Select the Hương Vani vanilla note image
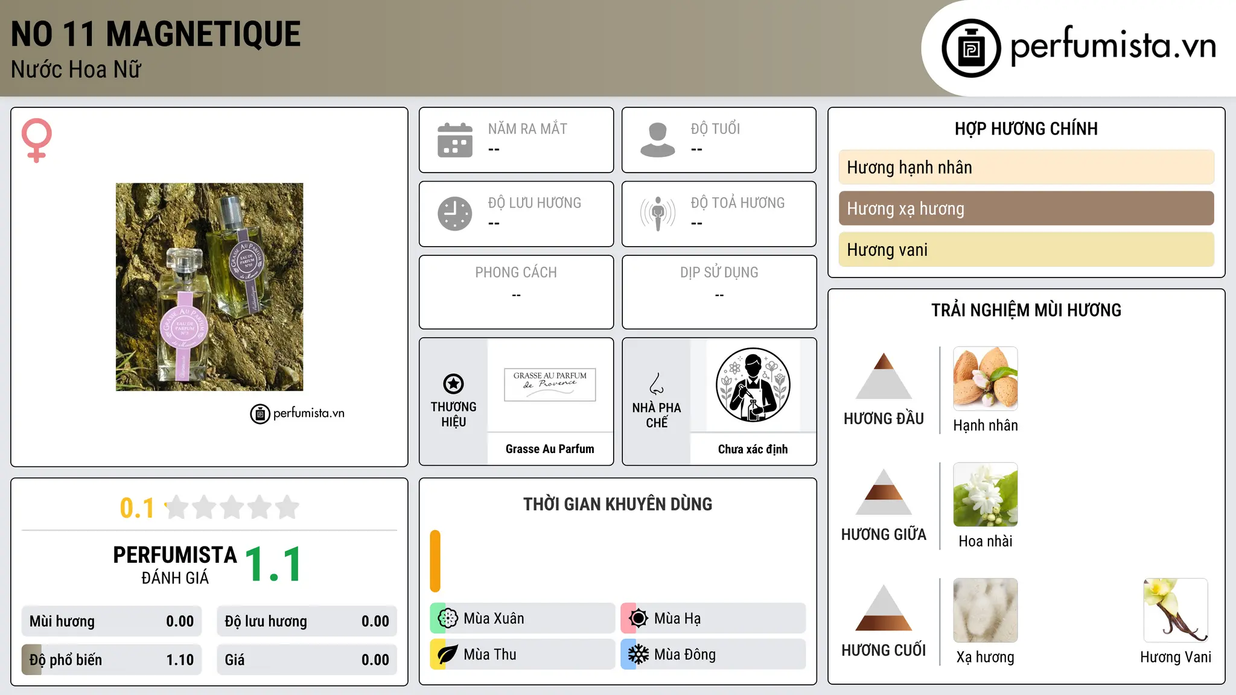This screenshot has width=1236, height=695. point(1176,611)
